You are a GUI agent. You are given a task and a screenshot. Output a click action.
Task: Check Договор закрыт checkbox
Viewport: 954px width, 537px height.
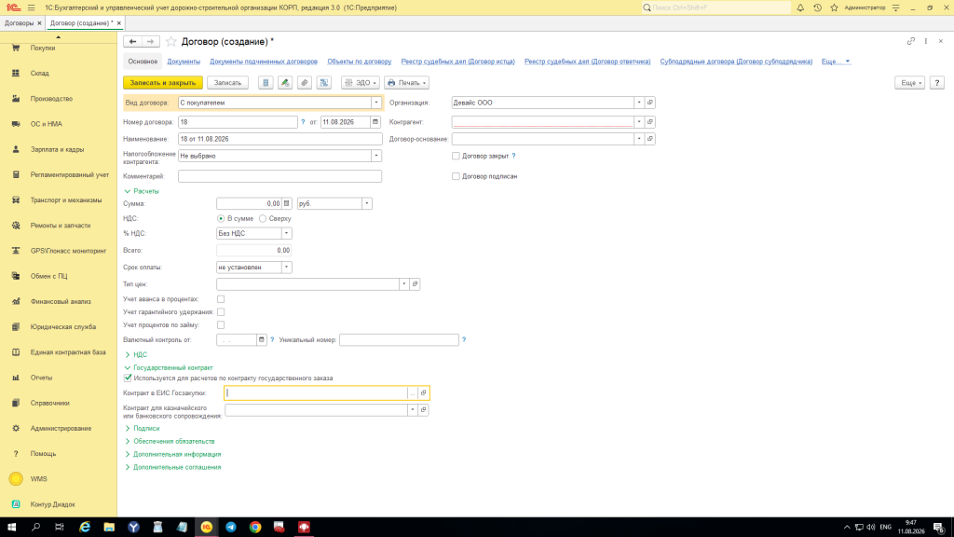[456, 156]
